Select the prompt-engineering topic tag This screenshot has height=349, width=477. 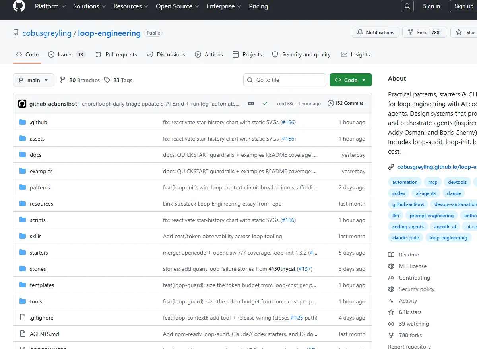(432, 216)
